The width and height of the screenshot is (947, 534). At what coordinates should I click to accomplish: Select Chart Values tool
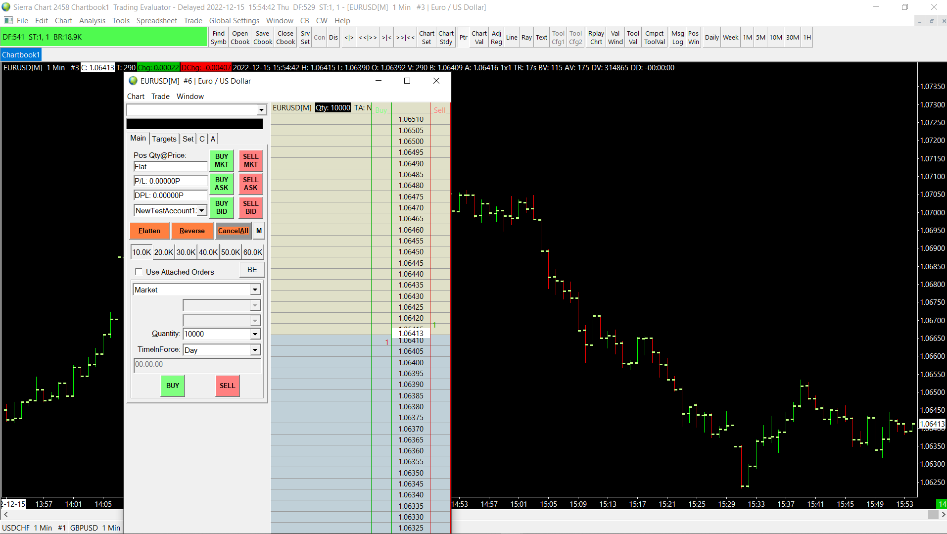tap(479, 38)
